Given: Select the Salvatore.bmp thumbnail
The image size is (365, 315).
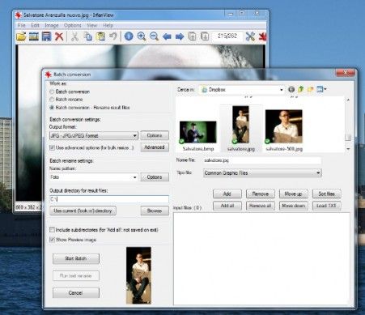Looking at the screenshot, I should [198, 132].
